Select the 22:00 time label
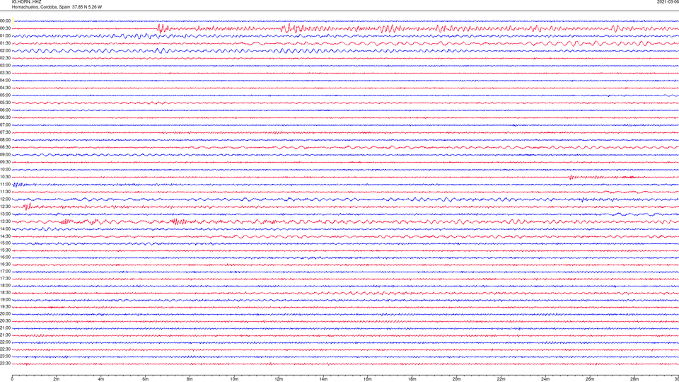679x382 pixels. tap(5, 342)
